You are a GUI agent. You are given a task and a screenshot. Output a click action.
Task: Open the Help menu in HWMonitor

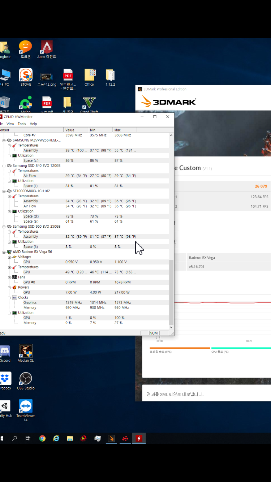(33, 124)
